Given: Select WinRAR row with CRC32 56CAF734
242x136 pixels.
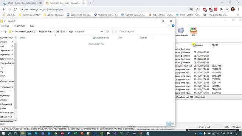Looking at the screenshot, I should (199, 66).
